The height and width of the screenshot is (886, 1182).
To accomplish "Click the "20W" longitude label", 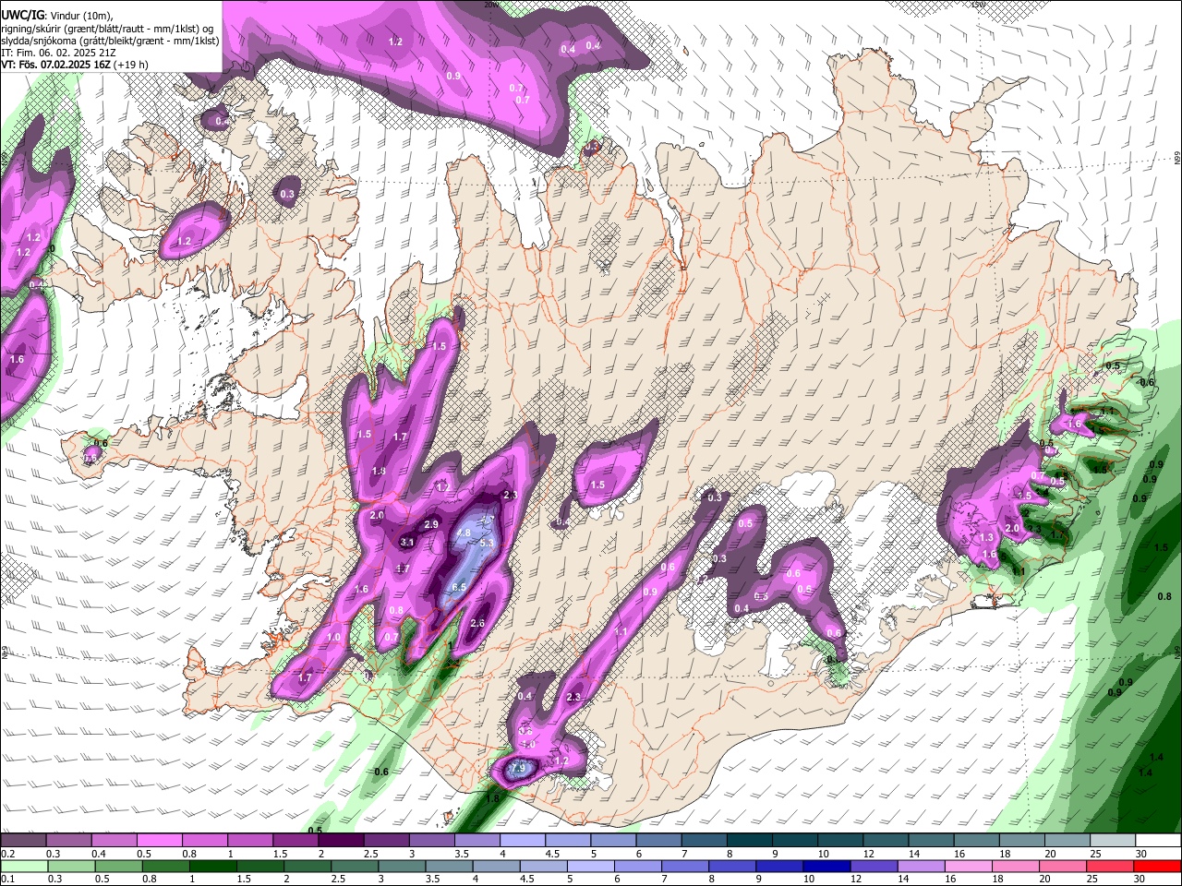I will click(x=493, y=5).
